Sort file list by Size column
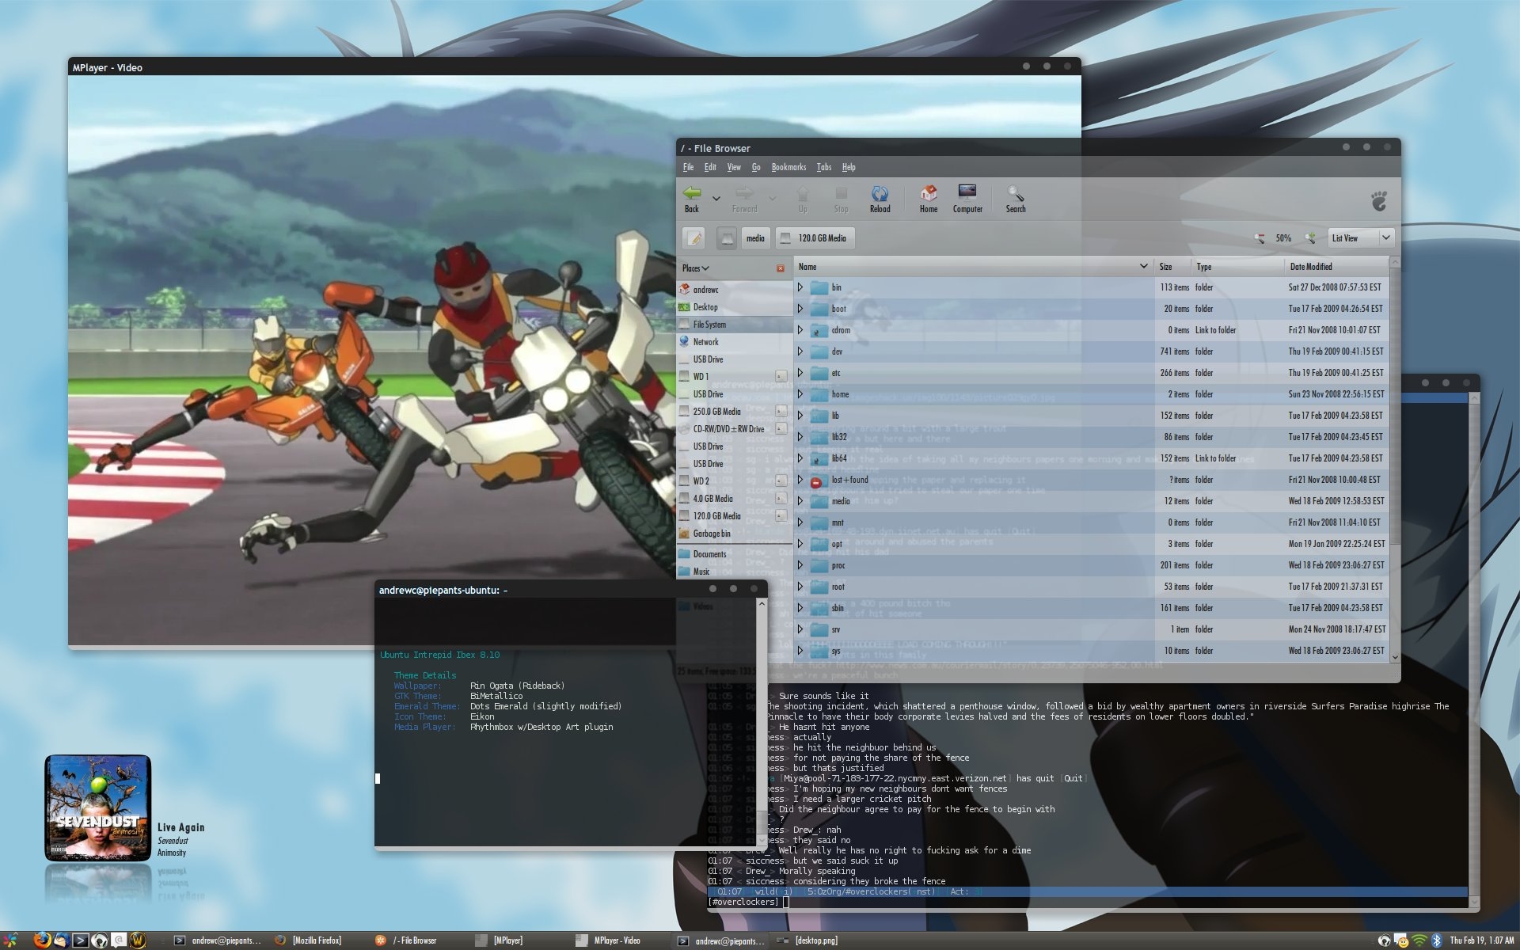 (1172, 267)
